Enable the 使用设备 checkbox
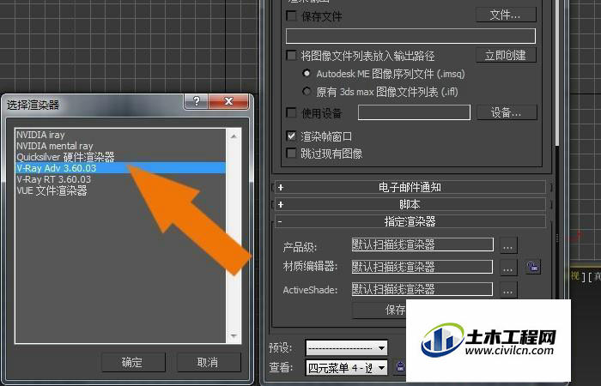 coord(292,113)
